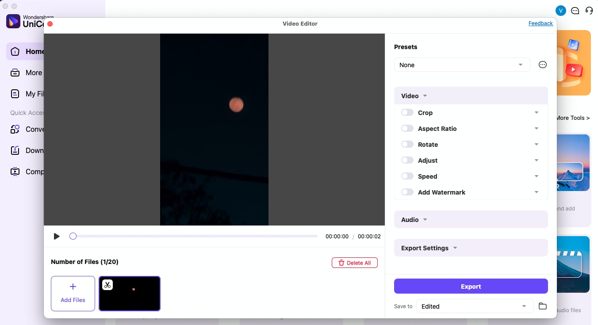Click the Compressor icon in sidebar
Viewport: 598px width, 325px height.
(x=15, y=172)
